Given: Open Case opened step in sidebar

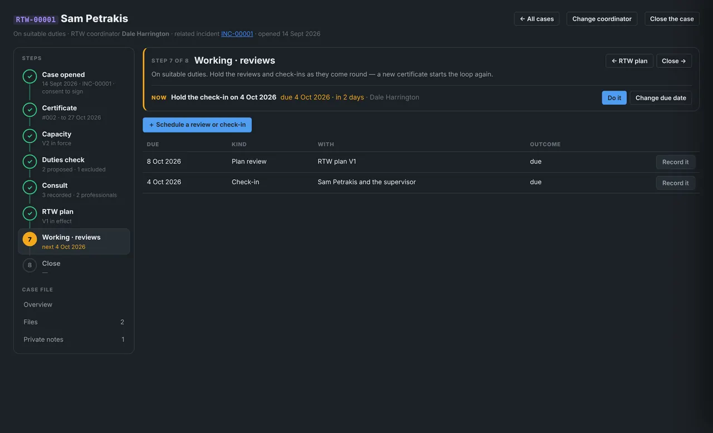Looking at the screenshot, I should (x=74, y=82).
